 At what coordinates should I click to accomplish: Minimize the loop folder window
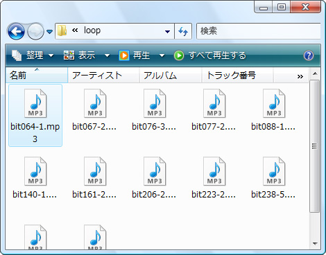[x=264, y=7]
